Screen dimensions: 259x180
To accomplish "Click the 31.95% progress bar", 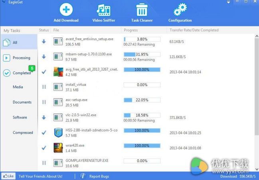I will [x=142, y=55].
